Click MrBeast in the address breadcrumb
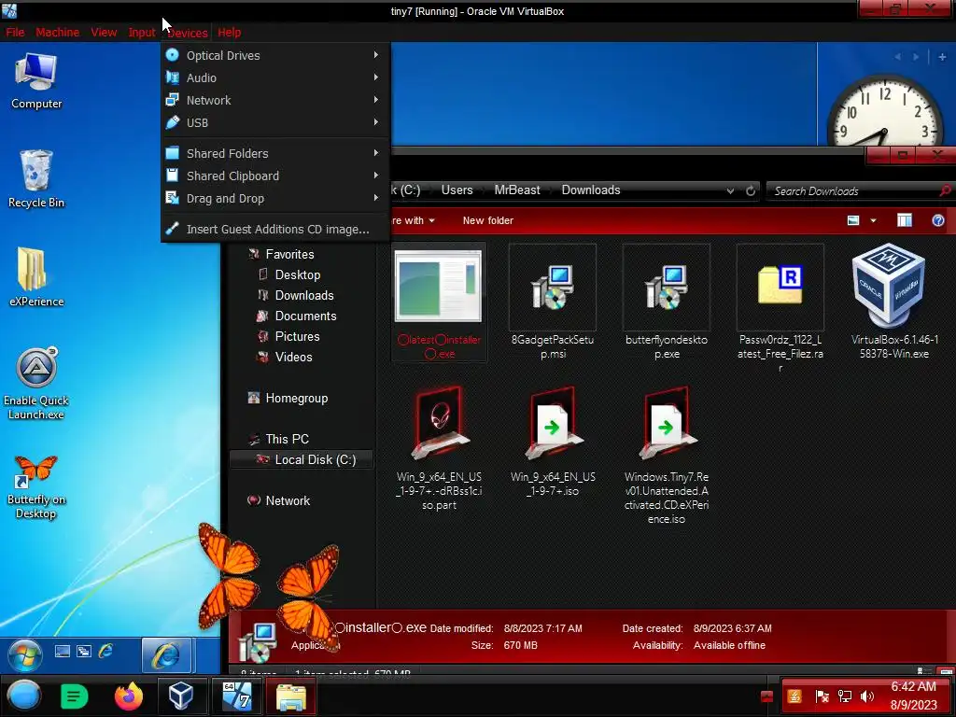This screenshot has width=956, height=717. click(517, 190)
